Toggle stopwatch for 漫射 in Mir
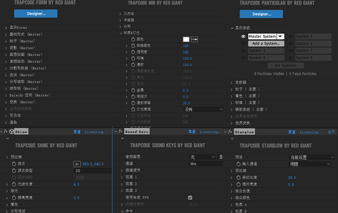The height and width of the screenshot is (213, 338). 133,65
